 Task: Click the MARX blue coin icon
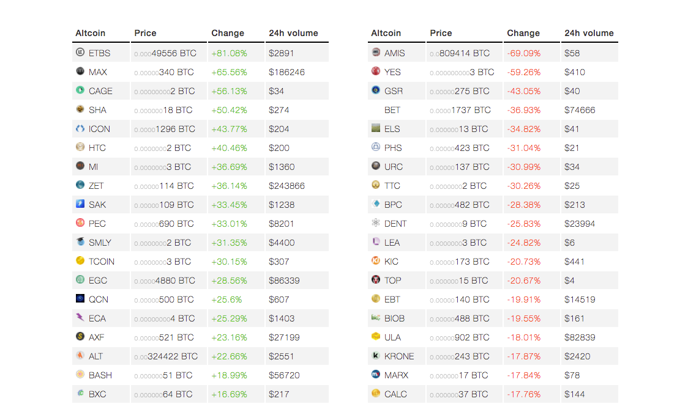coord(375,375)
